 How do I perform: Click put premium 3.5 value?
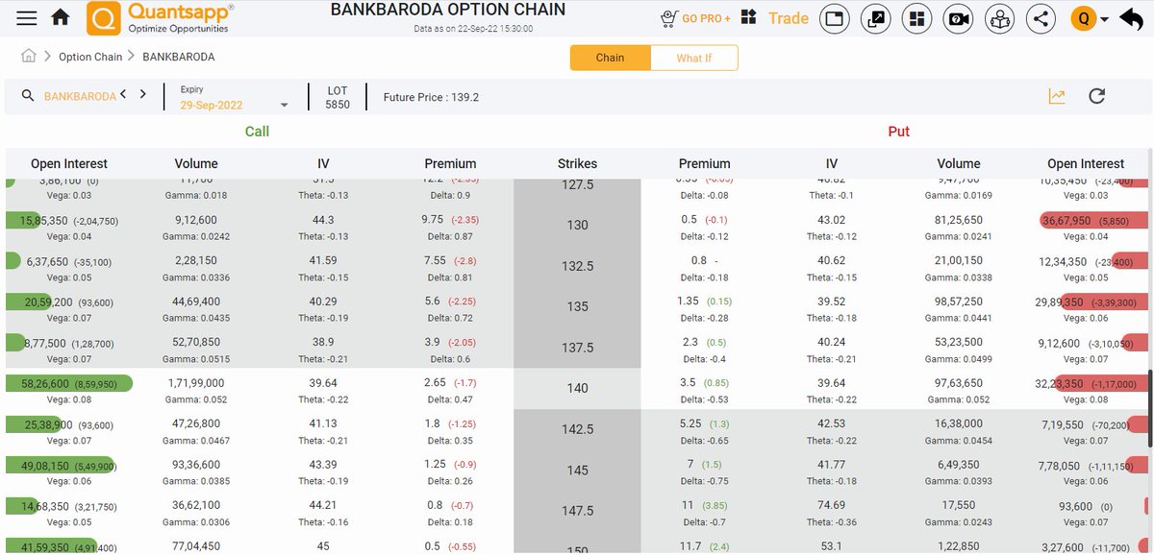[x=688, y=382]
